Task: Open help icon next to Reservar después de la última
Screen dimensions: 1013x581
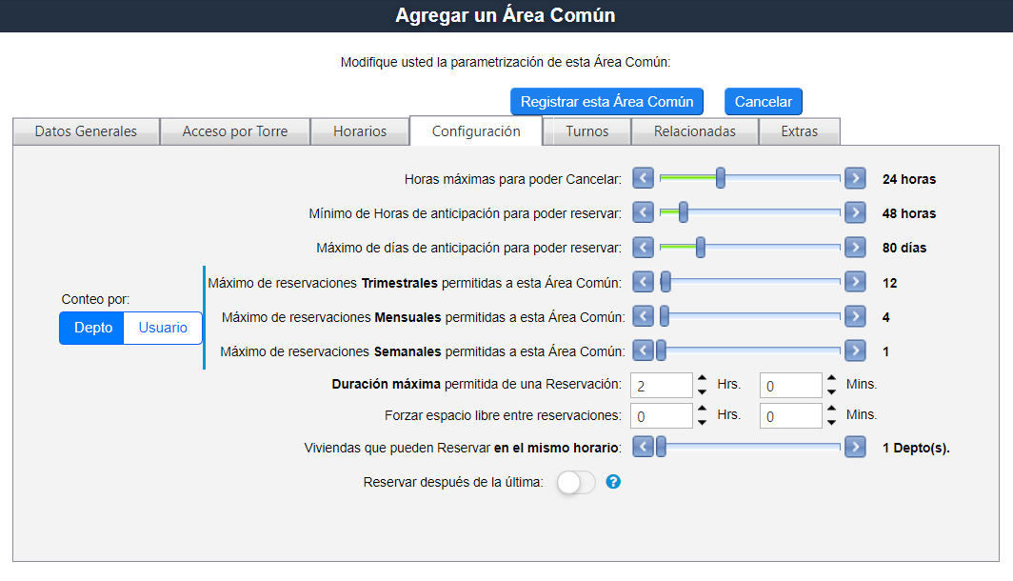Action: [613, 482]
